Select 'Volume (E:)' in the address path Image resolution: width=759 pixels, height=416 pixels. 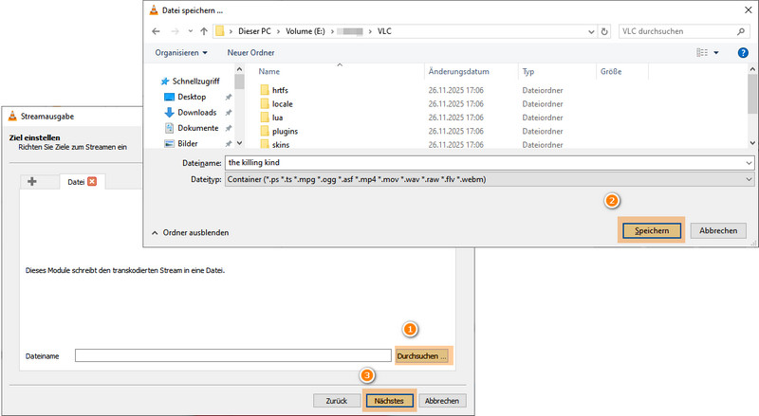[x=305, y=31]
